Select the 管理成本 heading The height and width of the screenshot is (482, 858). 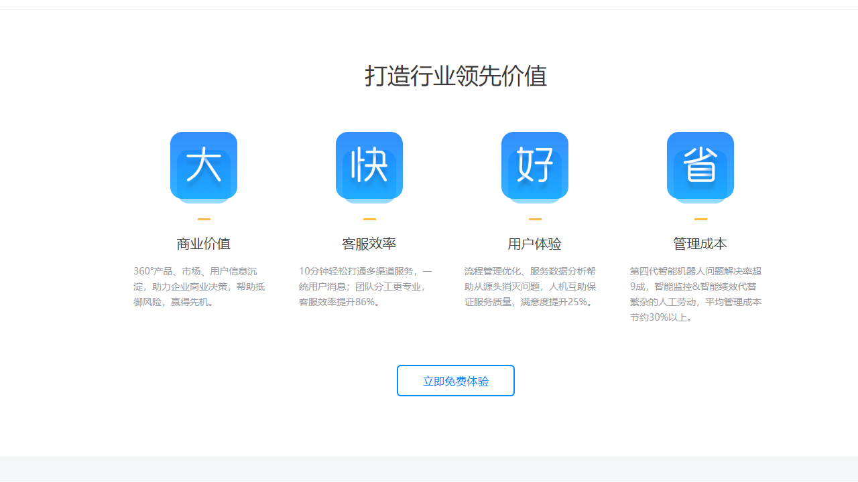click(x=700, y=244)
